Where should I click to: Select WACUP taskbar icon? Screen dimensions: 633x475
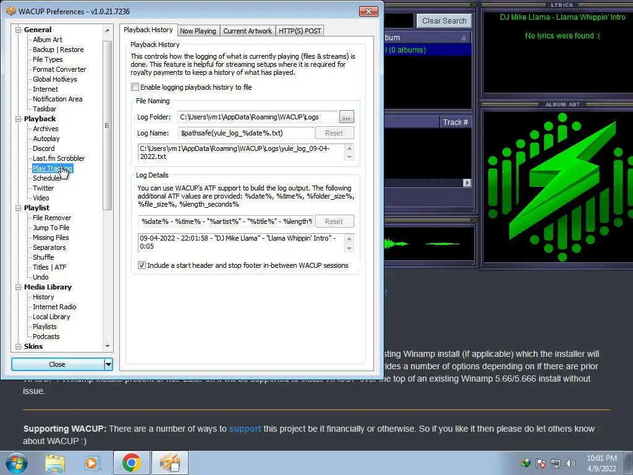coord(169,463)
